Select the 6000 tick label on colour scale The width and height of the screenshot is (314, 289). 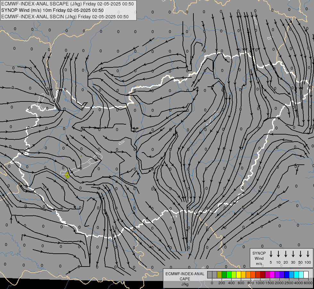coord(308,283)
